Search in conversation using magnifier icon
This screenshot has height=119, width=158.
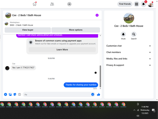(x=134, y=34)
